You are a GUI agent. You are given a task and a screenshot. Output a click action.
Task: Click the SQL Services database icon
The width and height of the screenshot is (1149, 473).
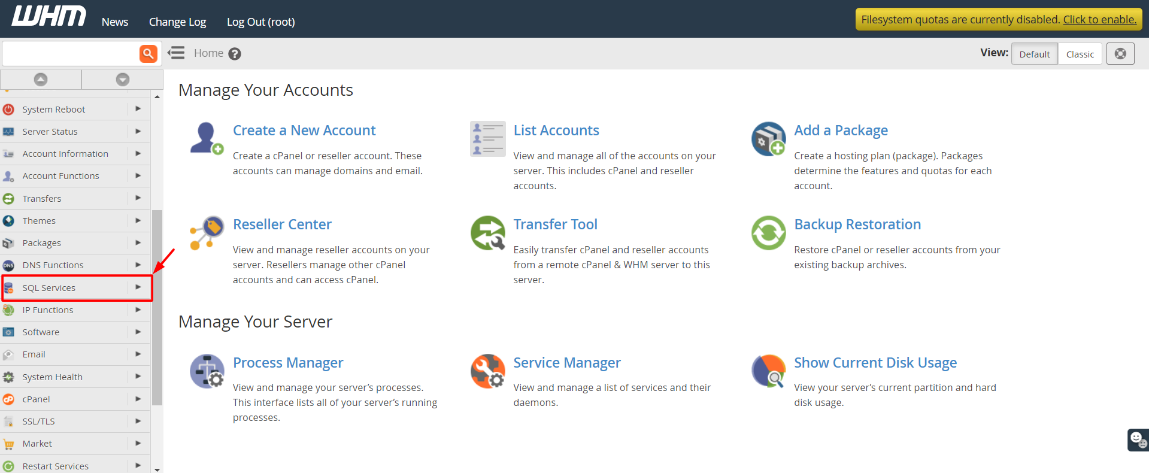(8, 288)
